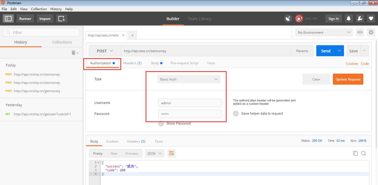Open the Send options arrow
378x185 pixels.
[340, 51]
